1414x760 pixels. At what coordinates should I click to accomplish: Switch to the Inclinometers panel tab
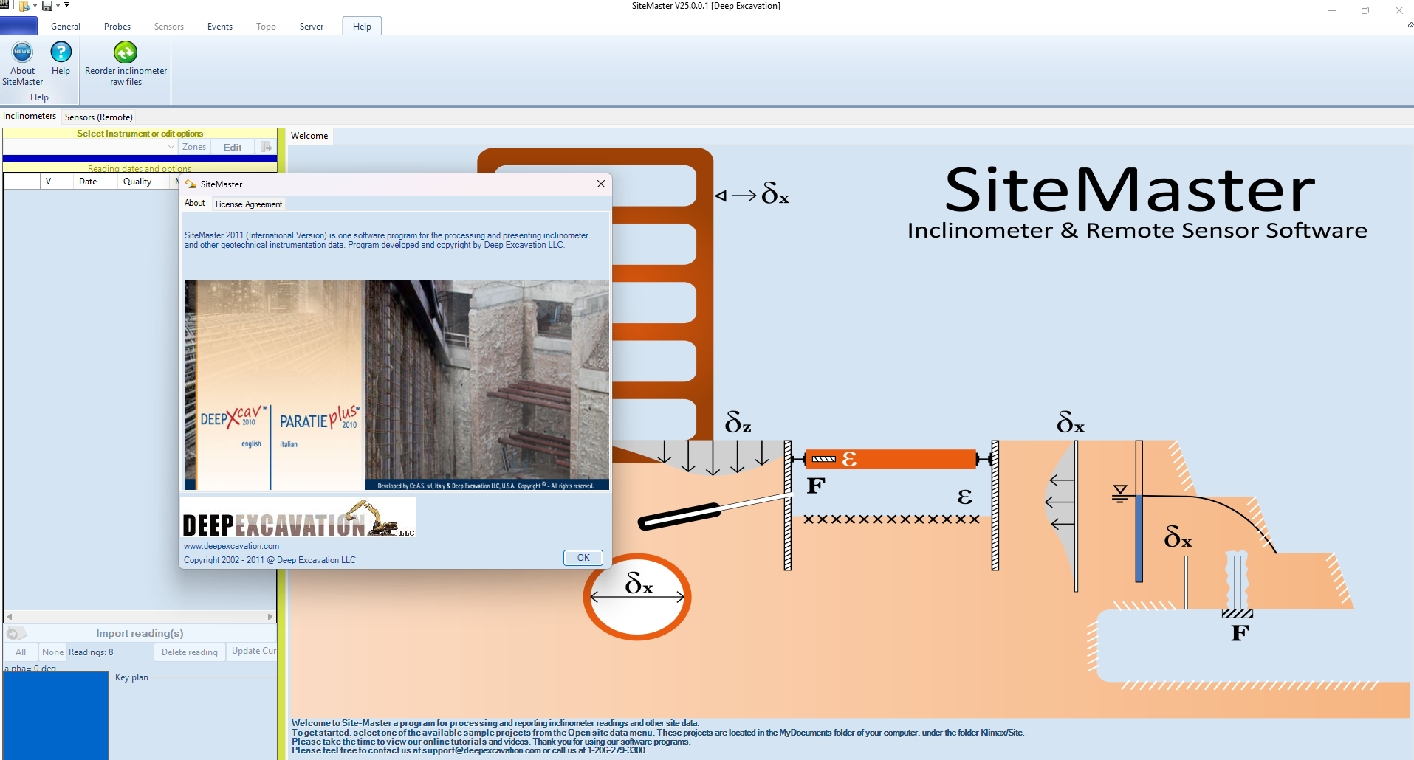(30, 116)
